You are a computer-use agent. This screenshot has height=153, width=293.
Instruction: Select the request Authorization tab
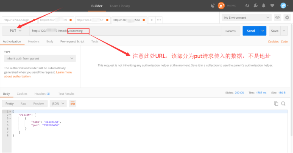pyautogui.click(x=12, y=41)
